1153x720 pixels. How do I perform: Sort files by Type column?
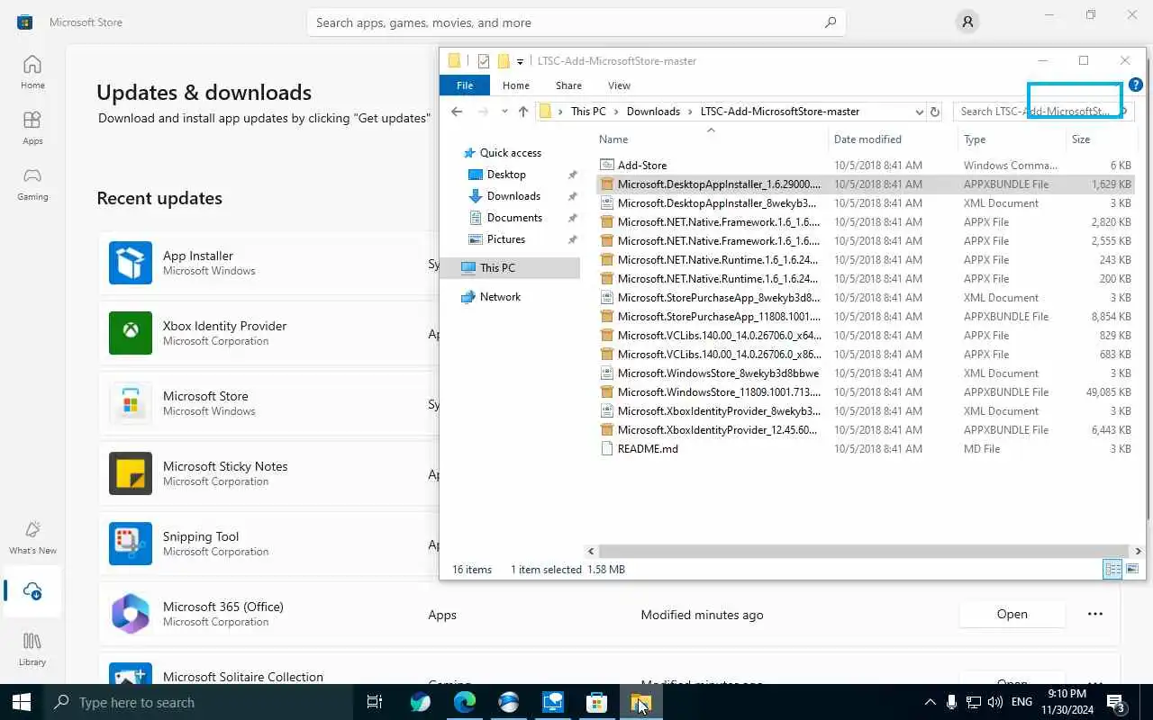click(1012, 139)
